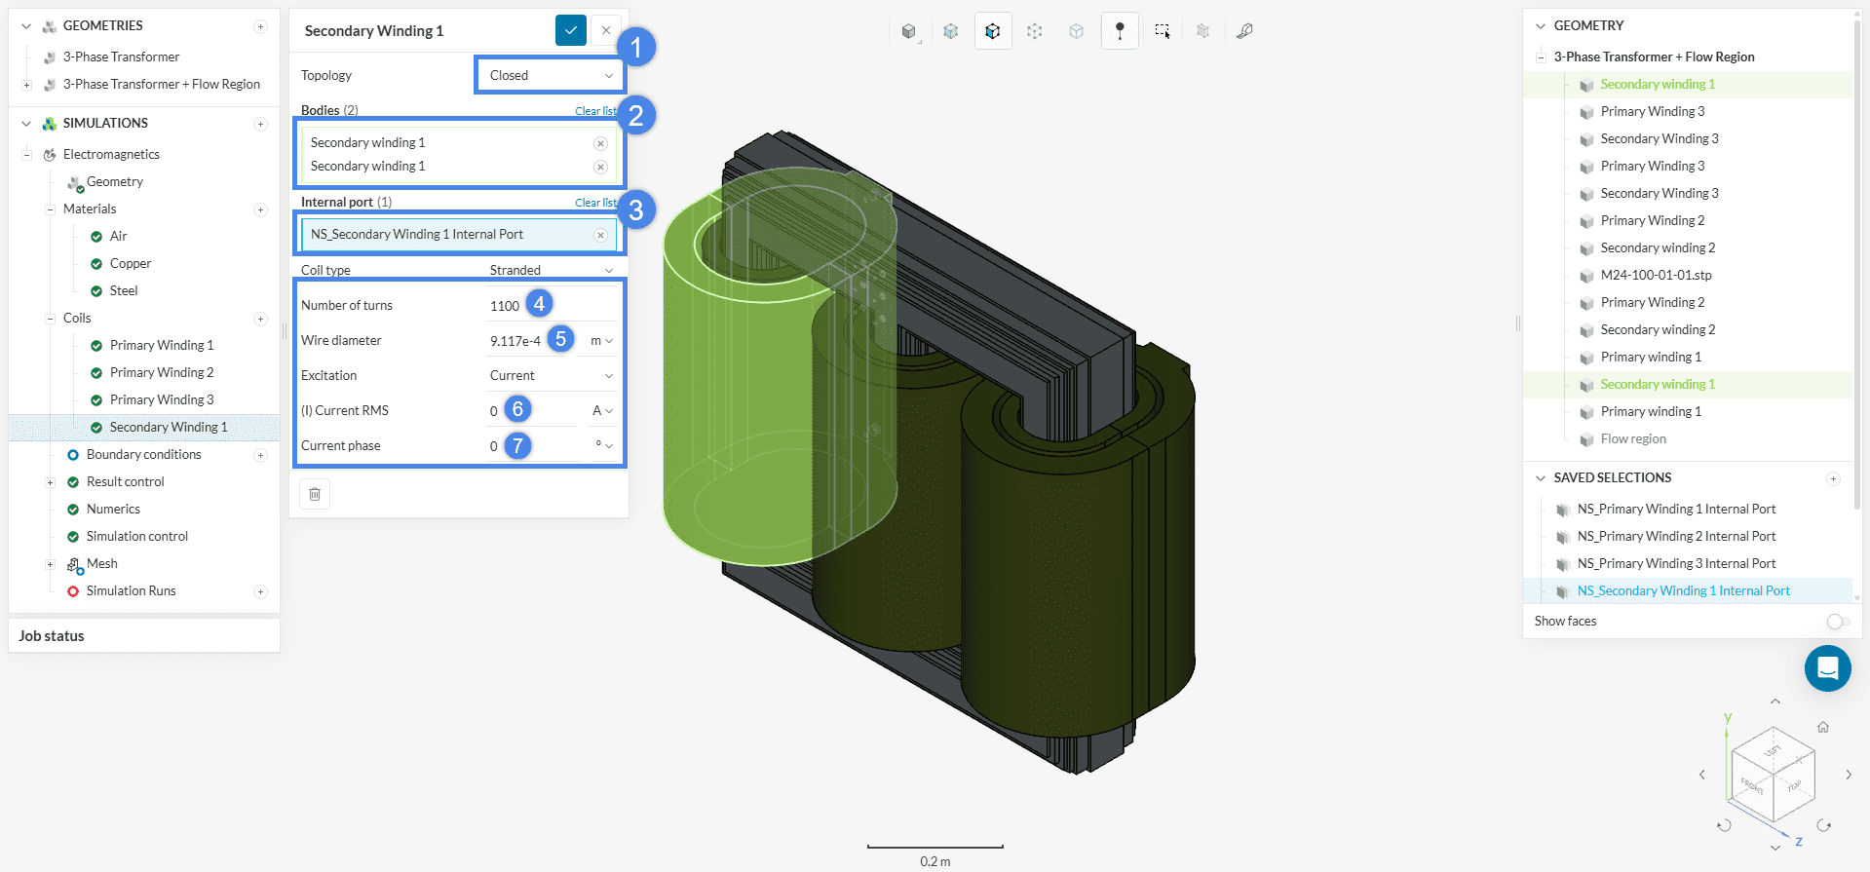The image size is (1870, 872).
Task: Rotate view counterclockwise near orientation cube
Action: (1724, 825)
